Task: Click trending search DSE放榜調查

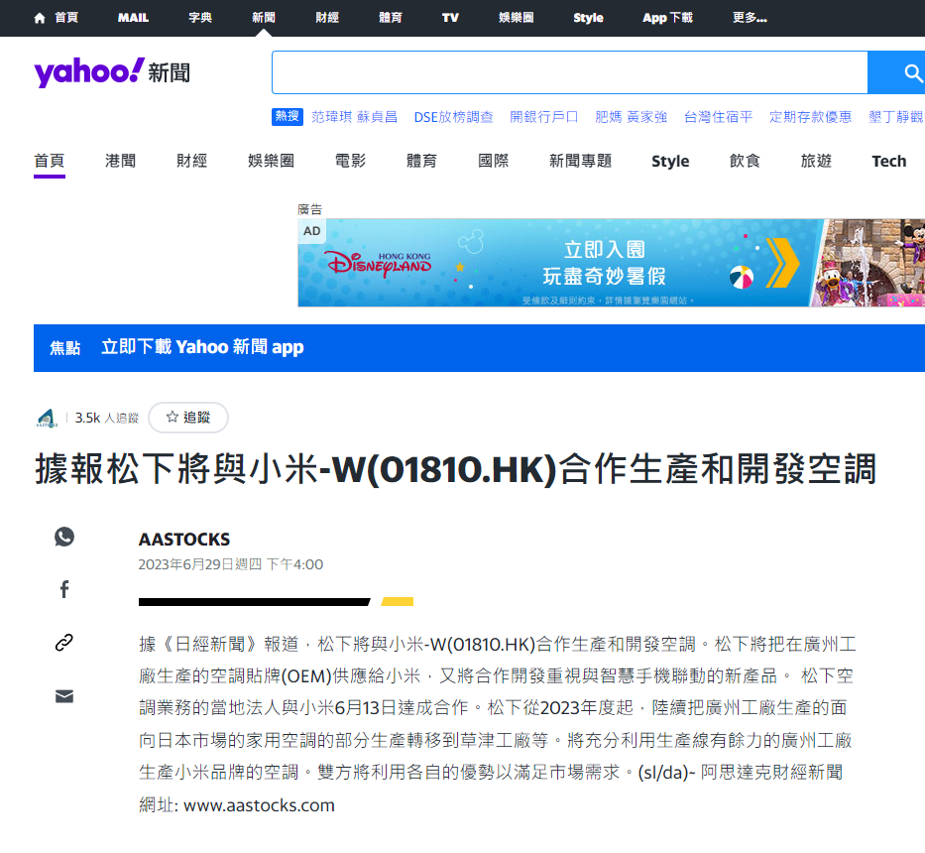Action: [x=454, y=117]
